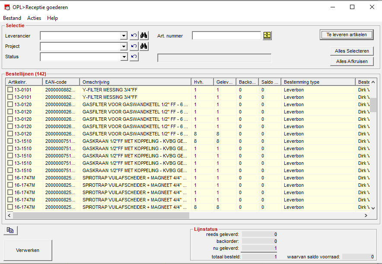Click the totaal besteld value field
Image resolution: width=382 pixels, height=264 pixels.
tap(260, 257)
